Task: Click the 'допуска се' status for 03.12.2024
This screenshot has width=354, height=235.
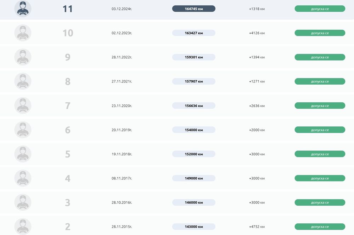Action: tap(320, 8)
